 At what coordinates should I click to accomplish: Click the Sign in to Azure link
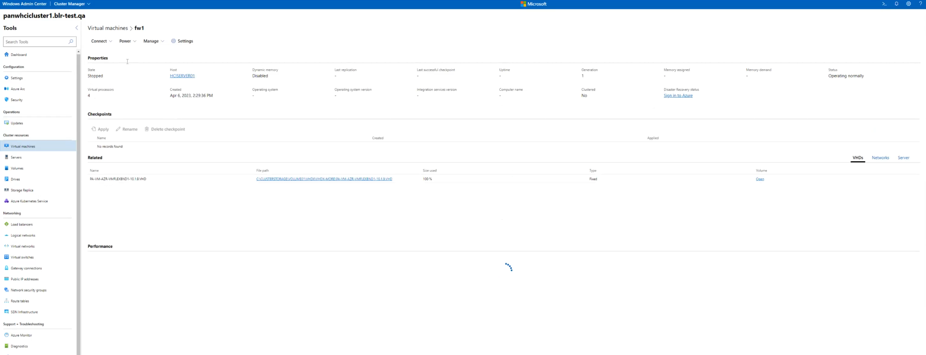tap(678, 96)
